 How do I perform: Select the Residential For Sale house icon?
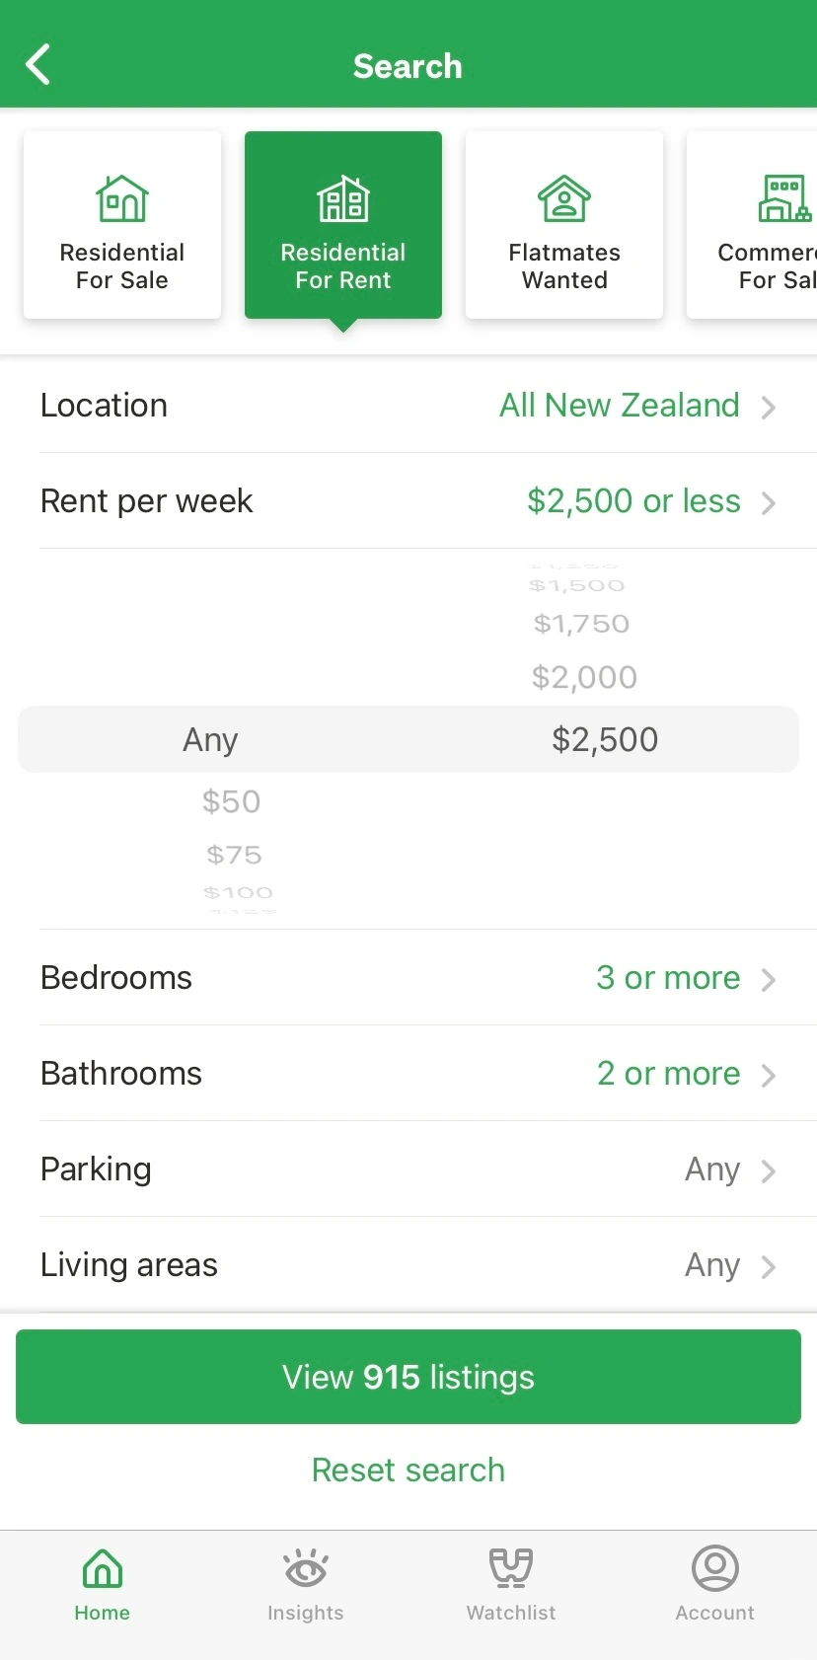122,198
